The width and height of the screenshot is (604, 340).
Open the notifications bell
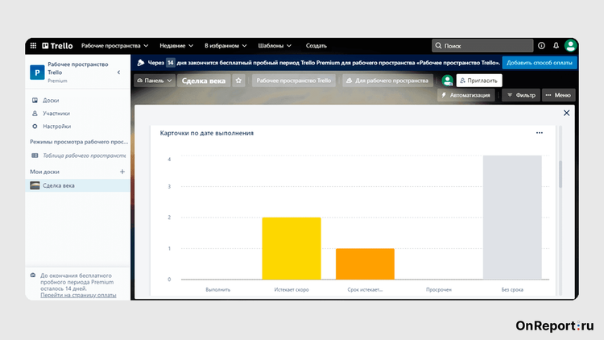click(x=556, y=46)
